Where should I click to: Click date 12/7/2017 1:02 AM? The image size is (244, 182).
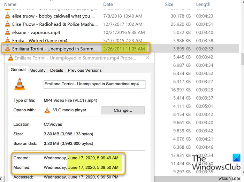(123, 24)
